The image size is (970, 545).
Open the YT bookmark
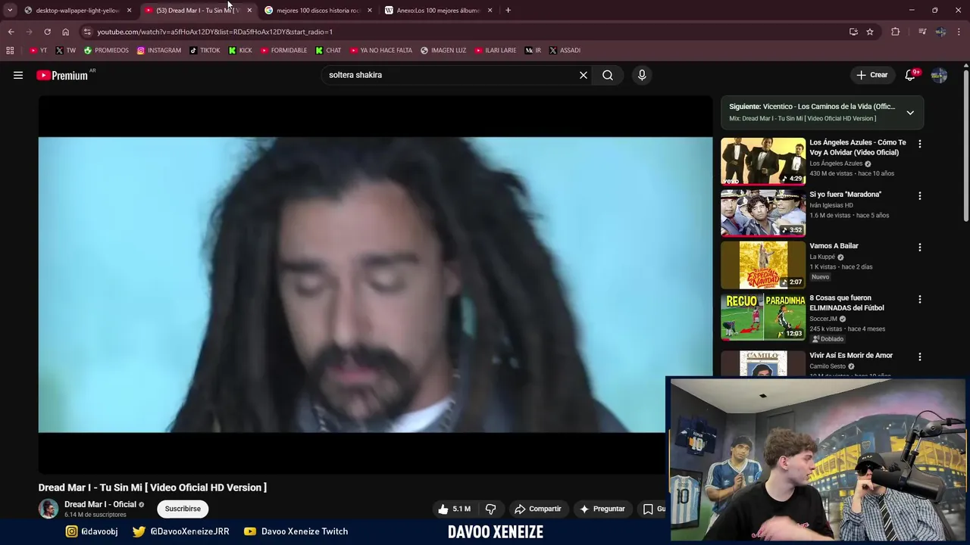pos(38,51)
